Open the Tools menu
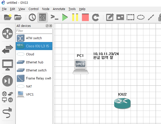 click(x=72, y=9)
